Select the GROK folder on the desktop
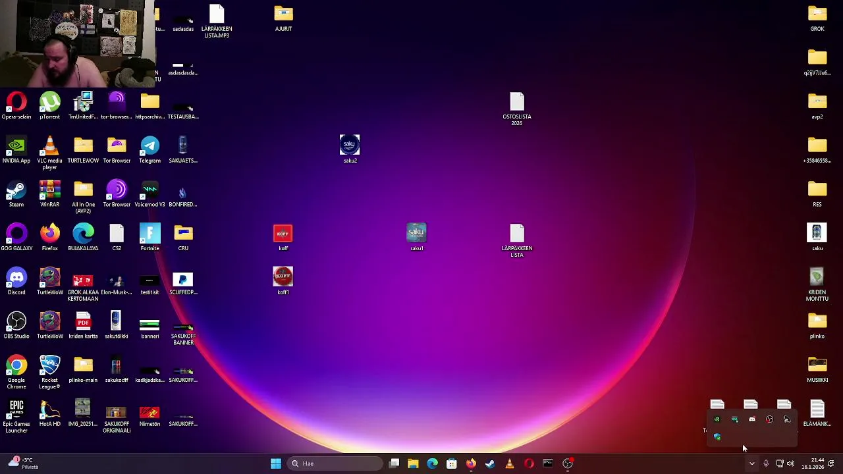The height and width of the screenshot is (474, 843). pyautogui.click(x=817, y=18)
